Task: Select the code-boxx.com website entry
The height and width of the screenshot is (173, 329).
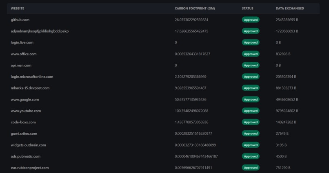Action: (23, 122)
